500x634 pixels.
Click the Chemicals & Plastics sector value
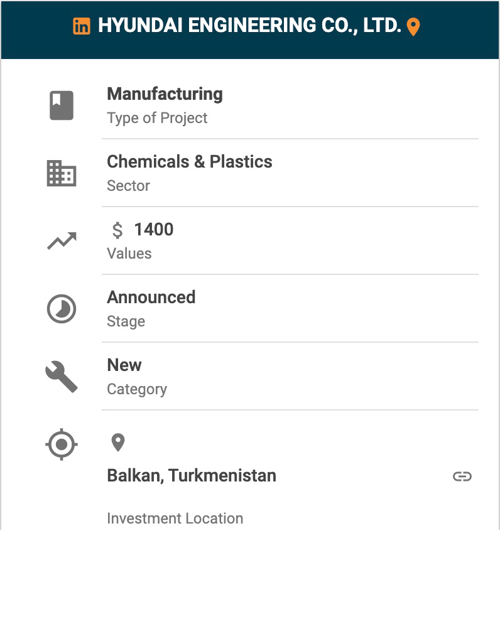(189, 162)
